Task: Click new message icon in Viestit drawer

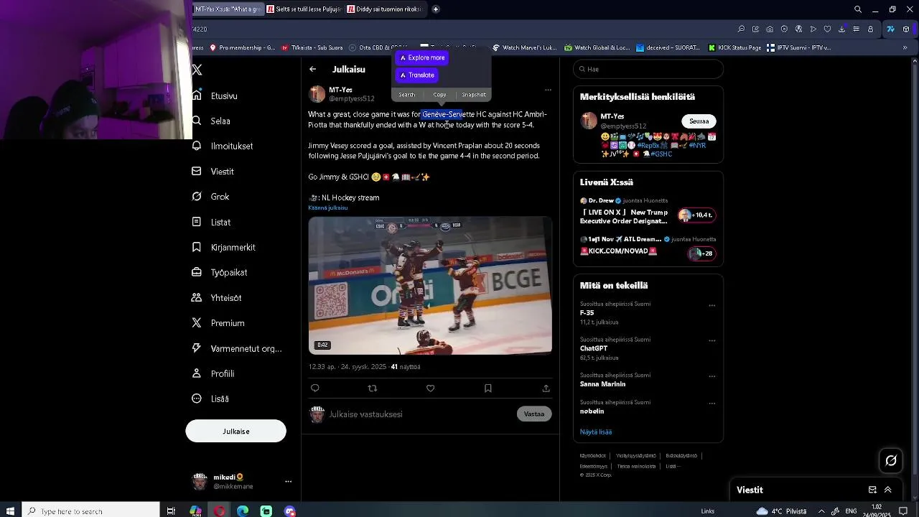Action: 872,490
